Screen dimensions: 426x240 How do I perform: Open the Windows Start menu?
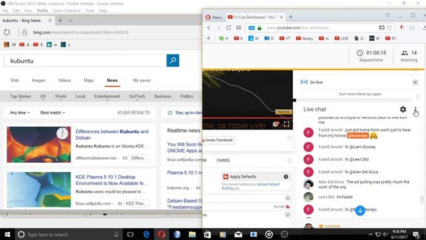(x=7, y=234)
